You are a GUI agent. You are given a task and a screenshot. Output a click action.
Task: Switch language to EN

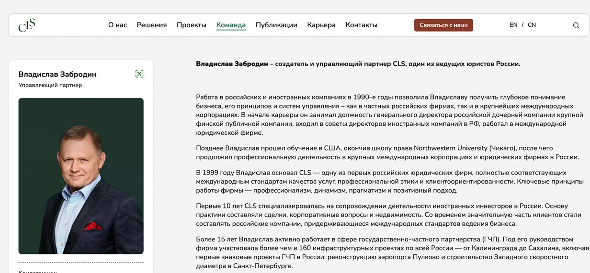[x=513, y=25]
